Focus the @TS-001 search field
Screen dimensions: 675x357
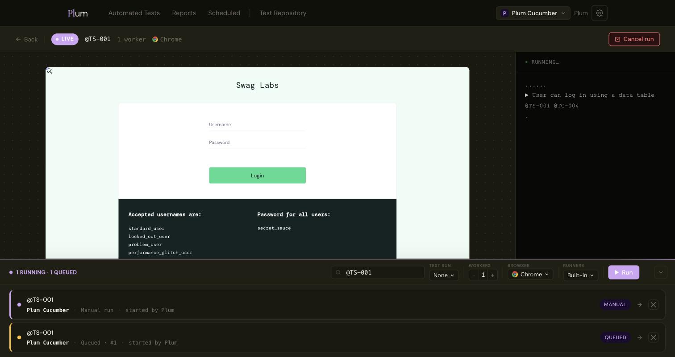click(378, 272)
